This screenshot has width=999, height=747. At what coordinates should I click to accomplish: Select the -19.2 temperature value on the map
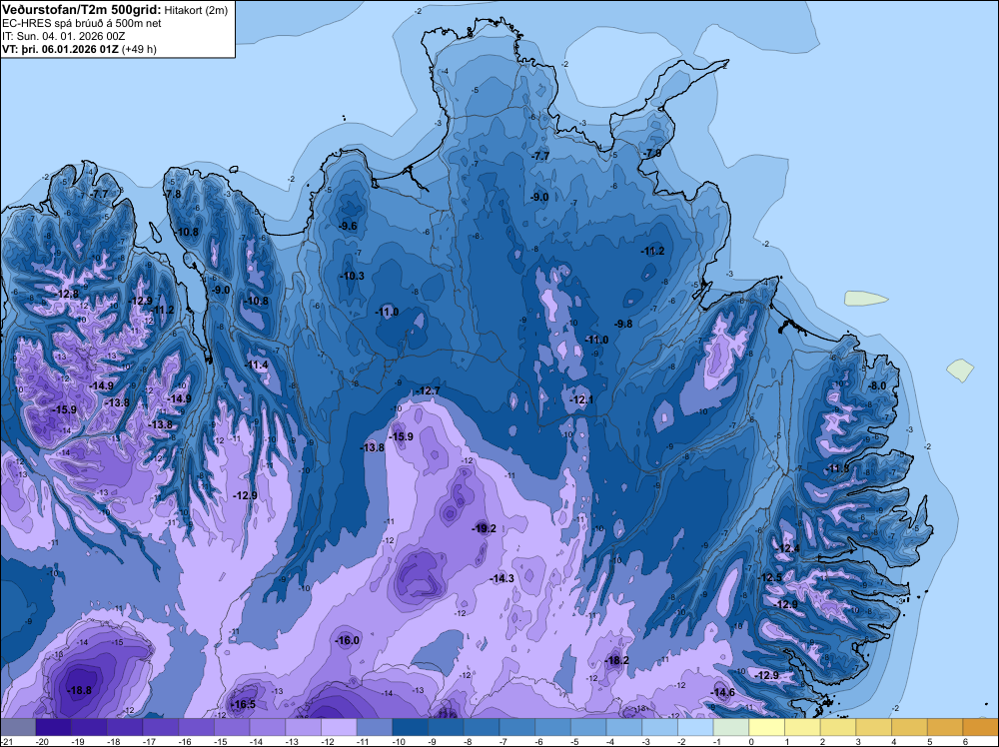(x=484, y=528)
